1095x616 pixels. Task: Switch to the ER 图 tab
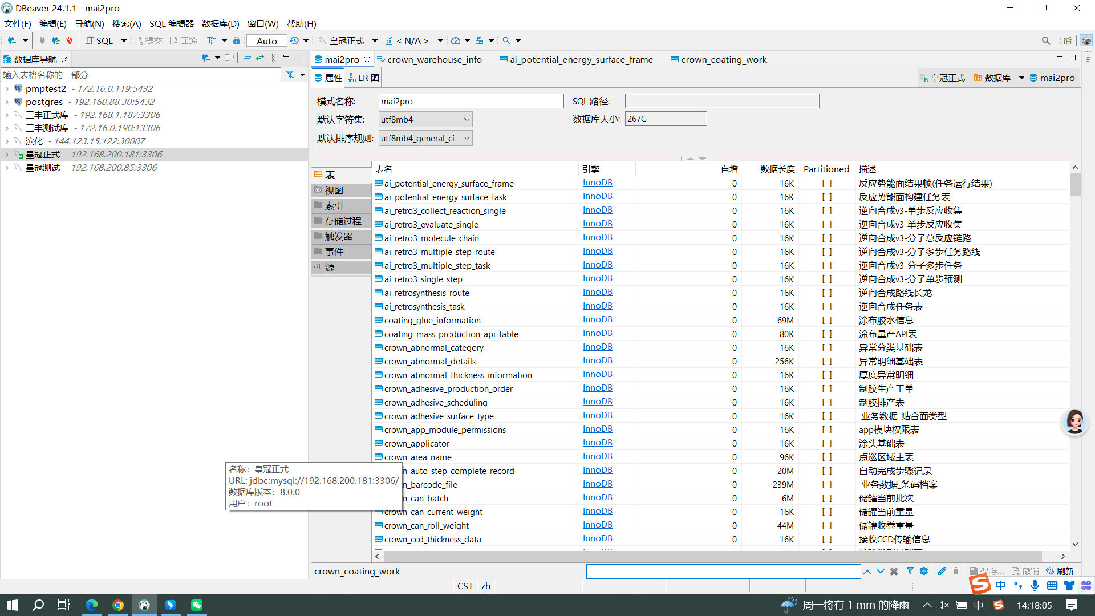[x=363, y=78]
